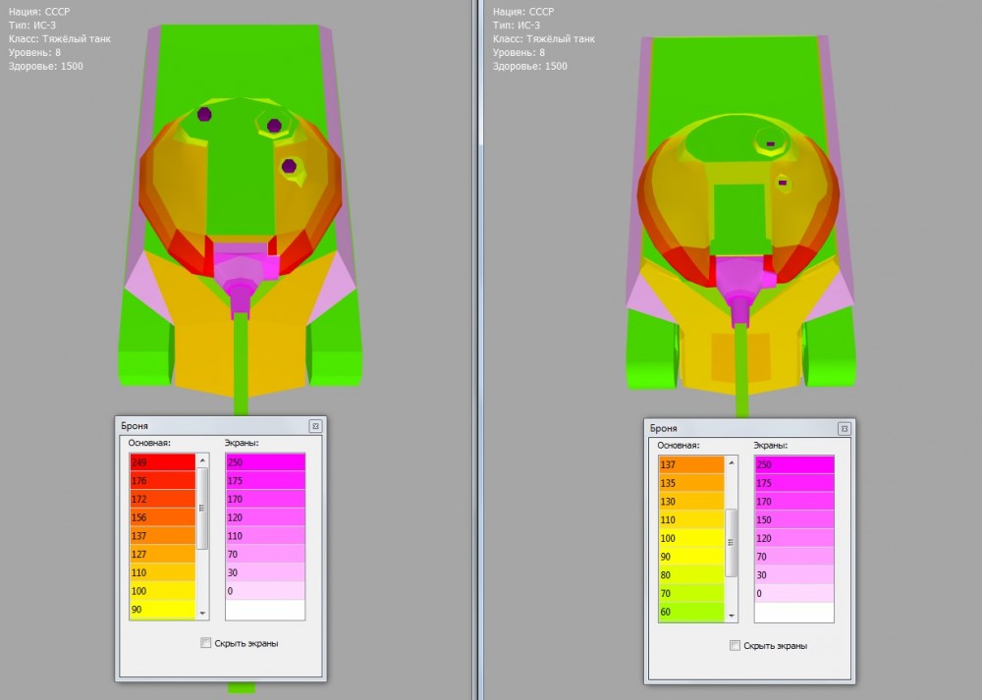Screen dimensions: 982x700
Task: Select the 80 yellow-green armor swatch
Action: [690, 575]
